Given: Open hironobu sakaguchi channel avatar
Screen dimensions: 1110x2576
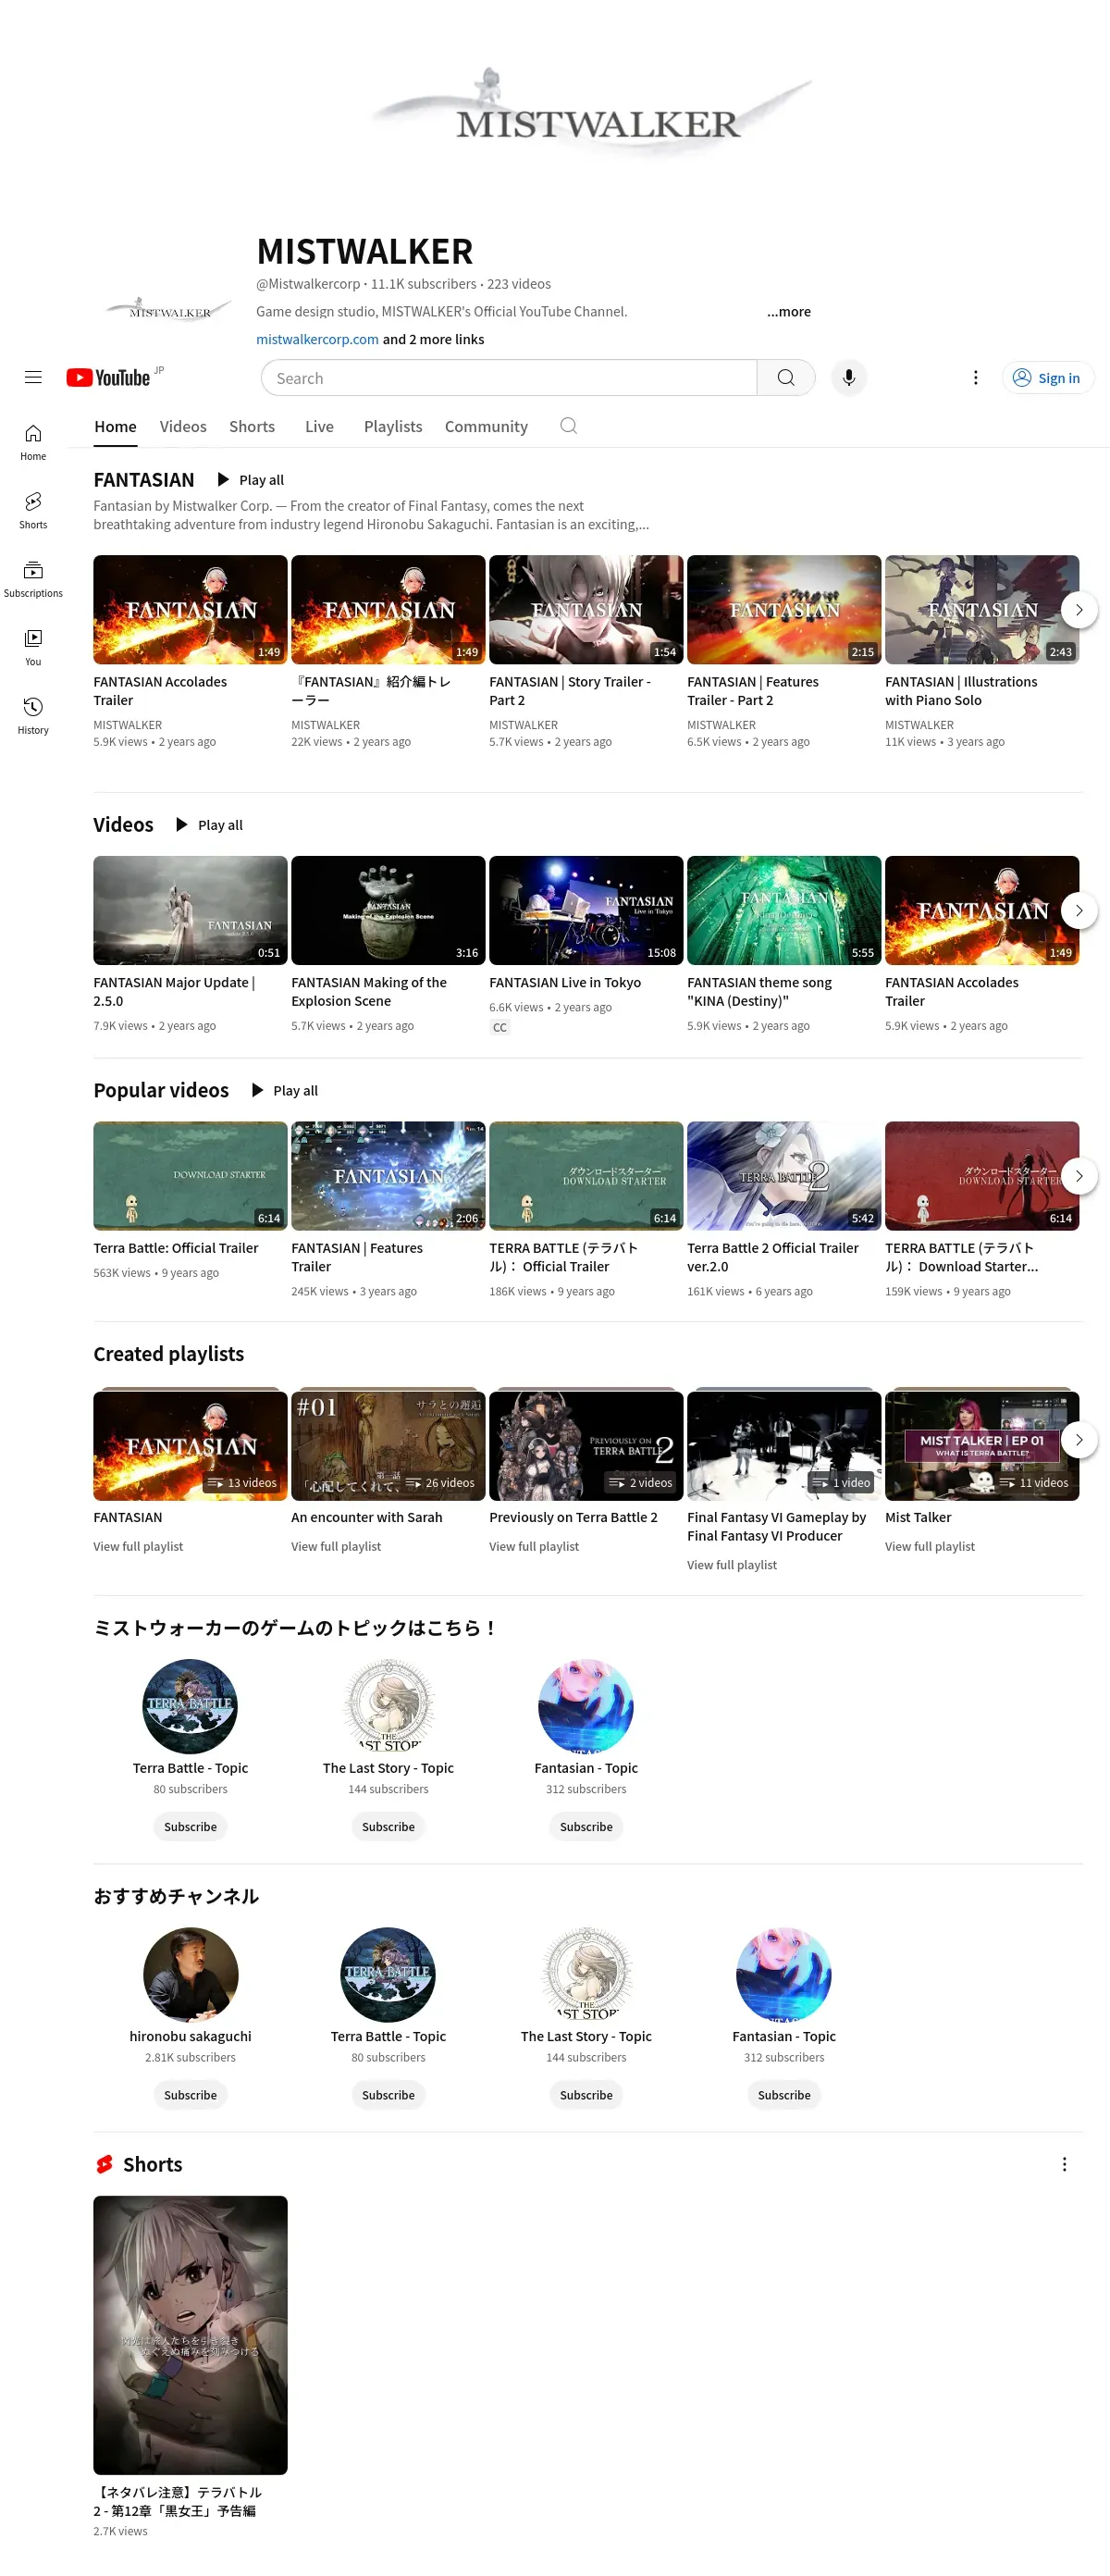Looking at the screenshot, I should point(190,1975).
